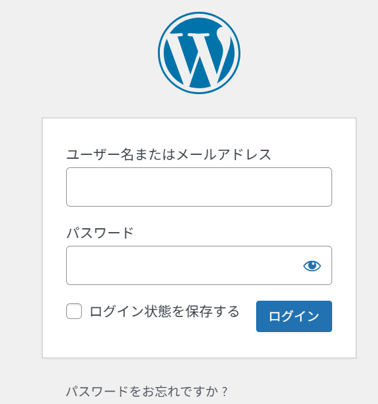Click the blue circular W emblem
This screenshot has height=404, width=378.
(x=199, y=53)
